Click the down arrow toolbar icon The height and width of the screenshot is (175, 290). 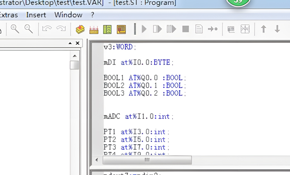click(277, 29)
